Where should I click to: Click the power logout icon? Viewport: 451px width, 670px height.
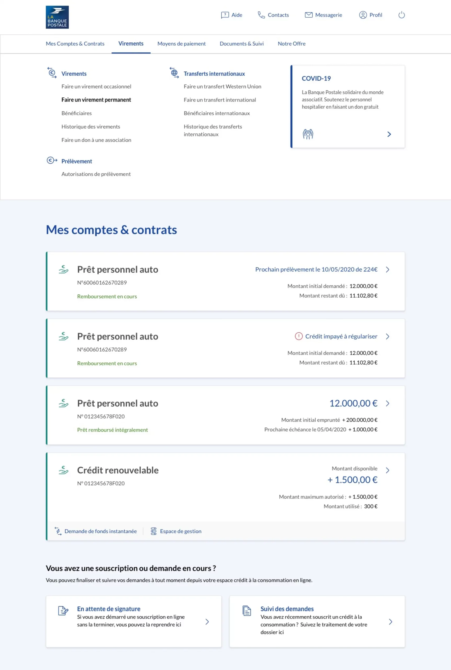tap(401, 15)
